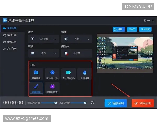Open 水印设置 watermark settings

(85, 74)
